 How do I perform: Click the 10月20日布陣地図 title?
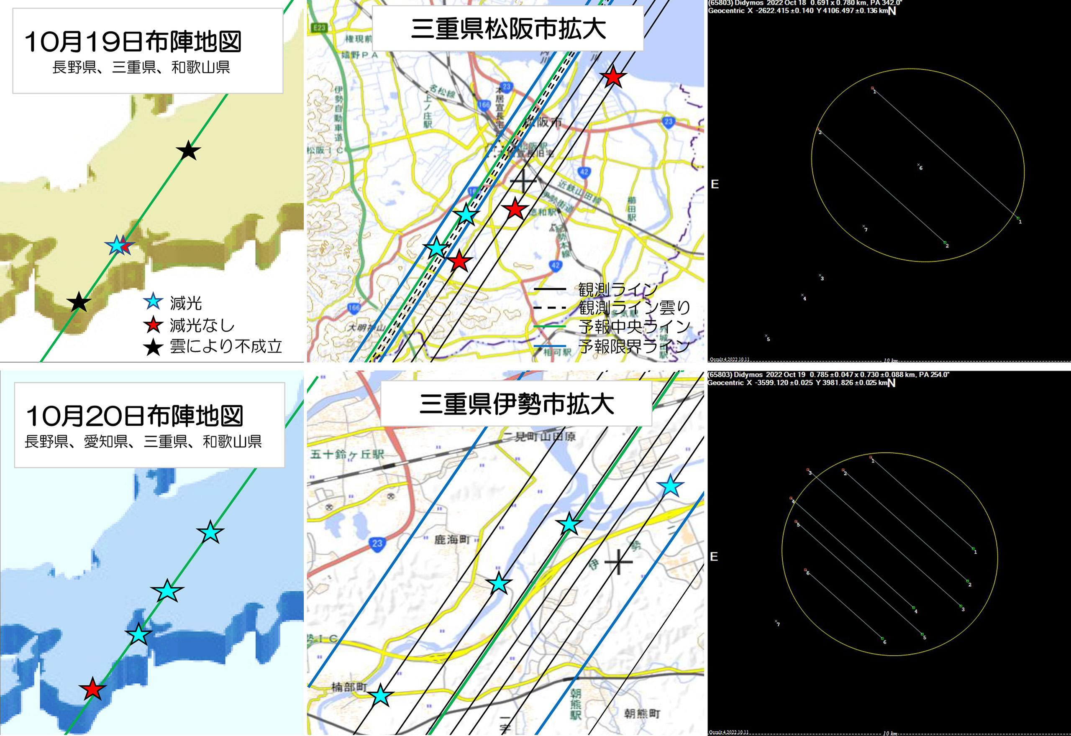pos(134,416)
